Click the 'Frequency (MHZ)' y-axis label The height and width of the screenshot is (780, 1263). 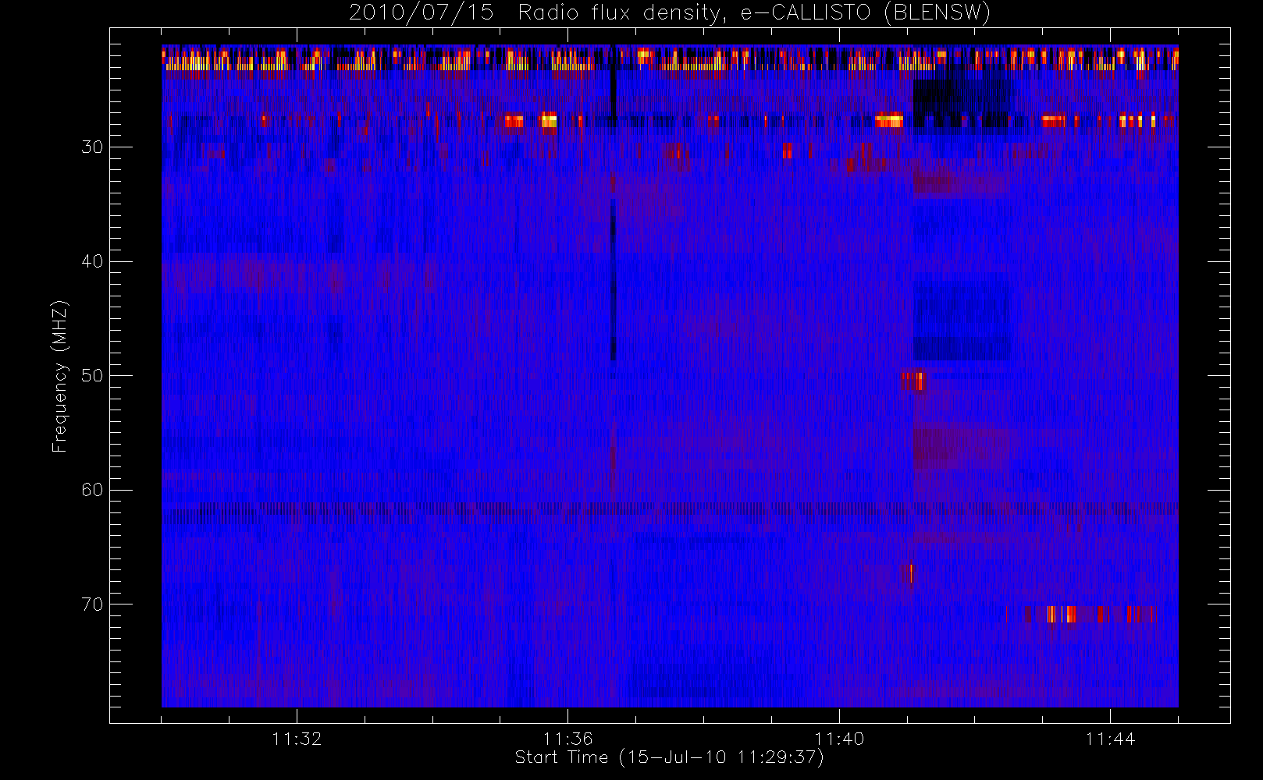[x=59, y=376]
